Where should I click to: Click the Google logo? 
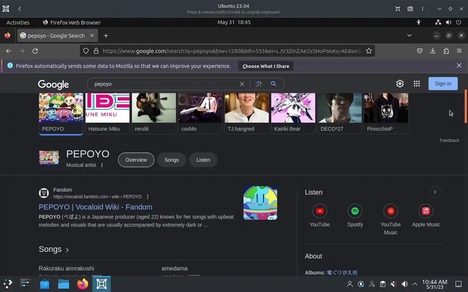[53, 84]
